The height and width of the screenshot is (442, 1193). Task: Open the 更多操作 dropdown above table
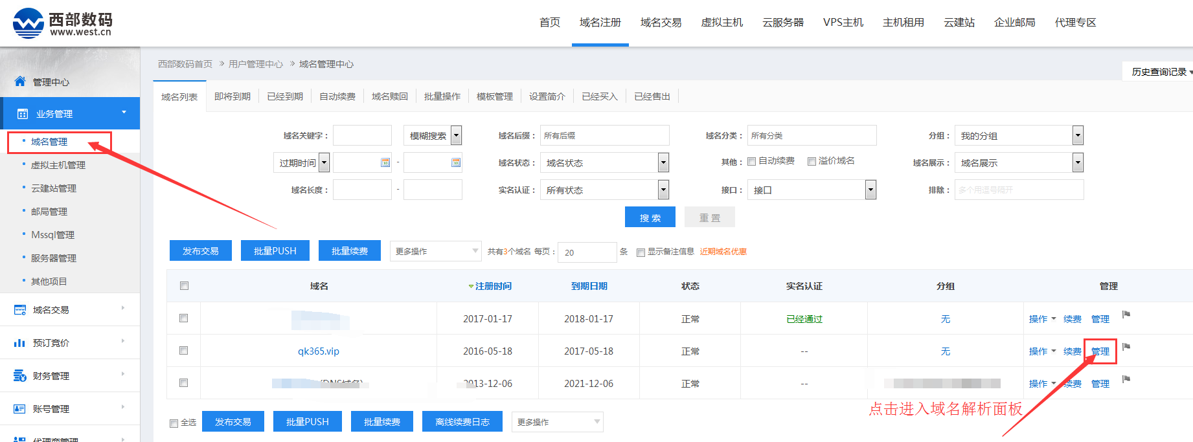point(435,251)
